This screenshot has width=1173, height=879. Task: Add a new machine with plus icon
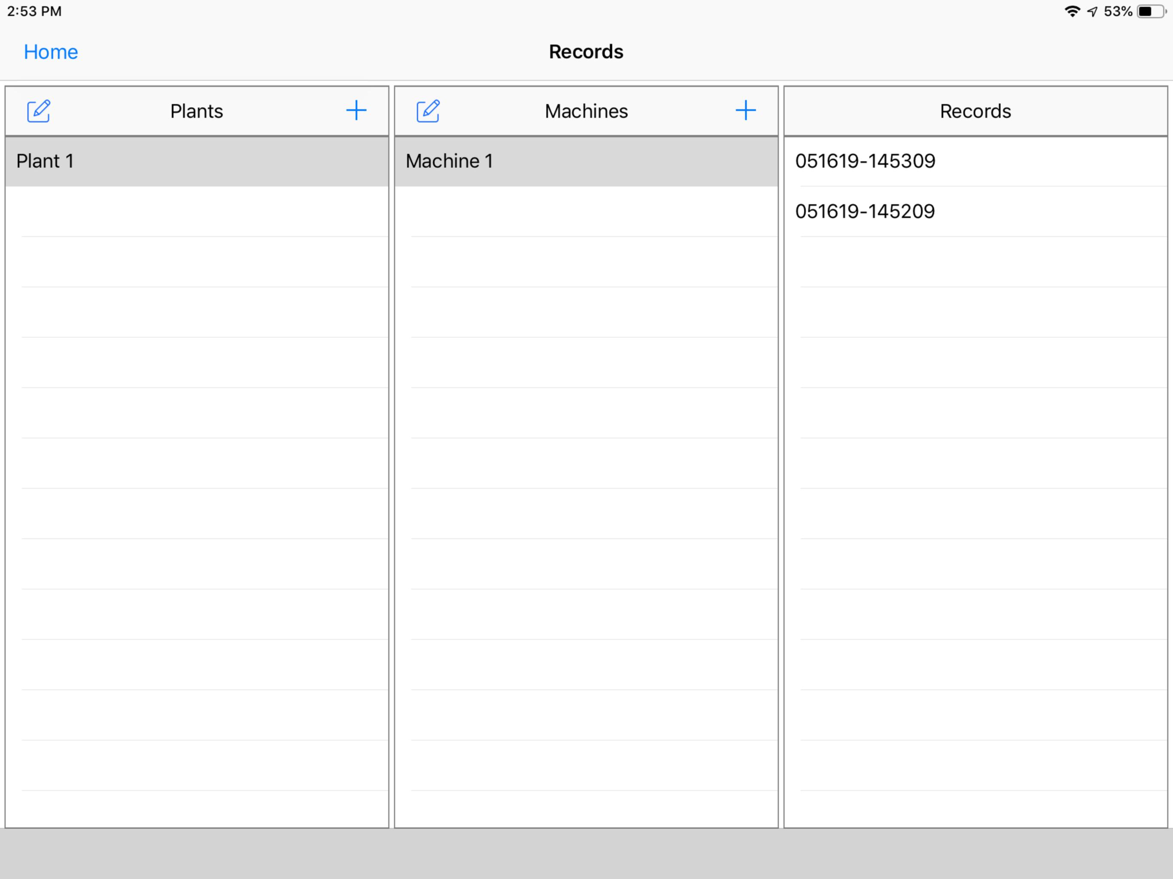tap(746, 111)
